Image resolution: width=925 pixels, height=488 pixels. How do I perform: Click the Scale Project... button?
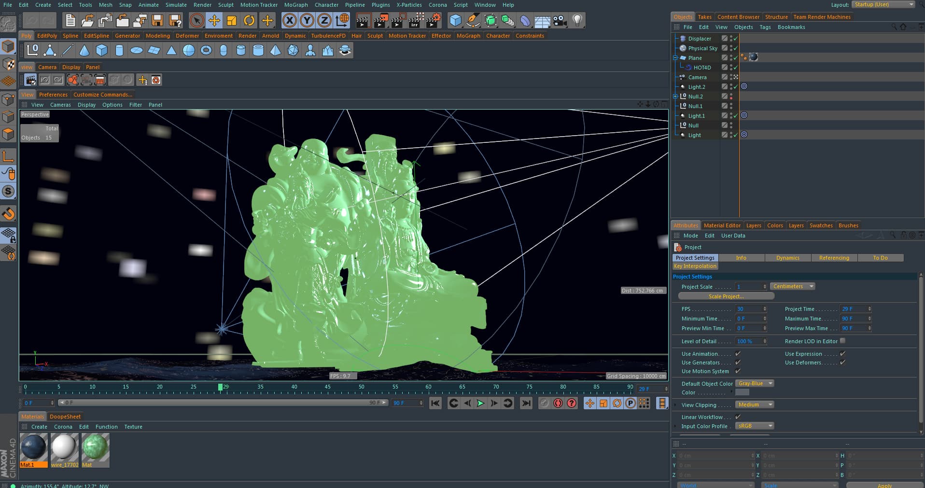coord(726,296)
